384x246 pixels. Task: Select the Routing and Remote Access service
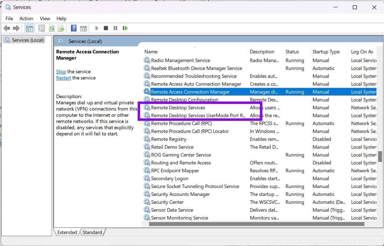260,163
